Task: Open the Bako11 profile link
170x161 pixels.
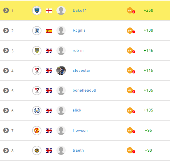Action: (80, 11)
